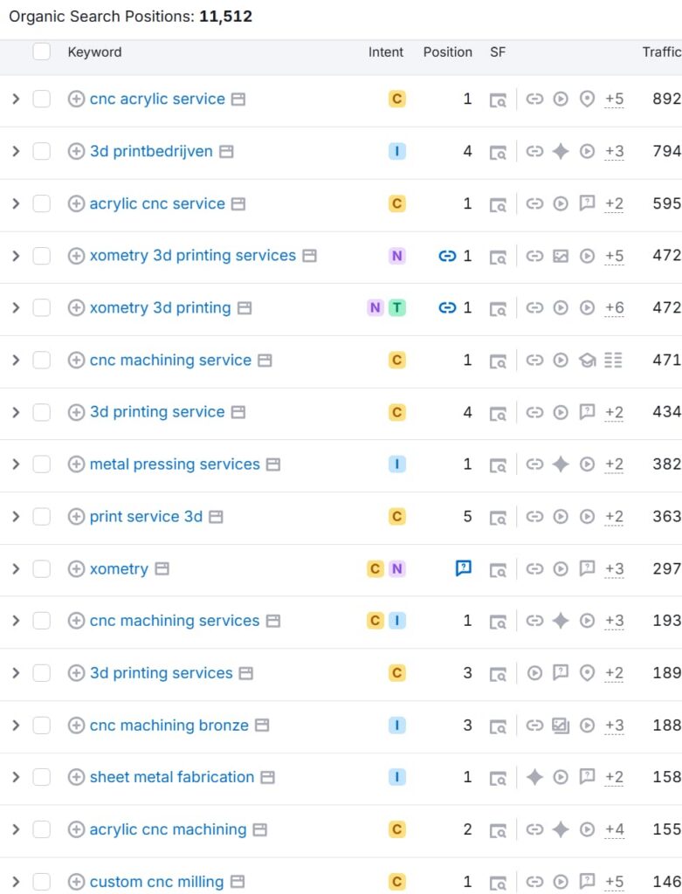Viewport: 682px width, 894px height.
Task: Click the plus icon beside xometry keyword
Action: click(76, 569)
